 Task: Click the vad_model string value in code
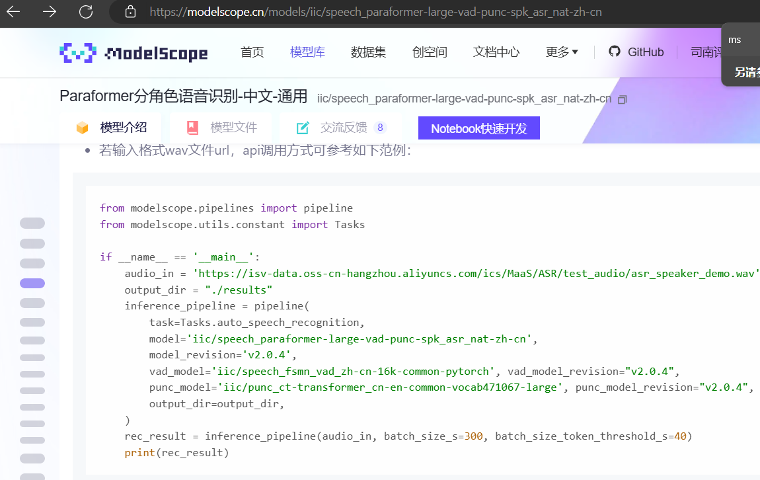click(x=354, y=372)
